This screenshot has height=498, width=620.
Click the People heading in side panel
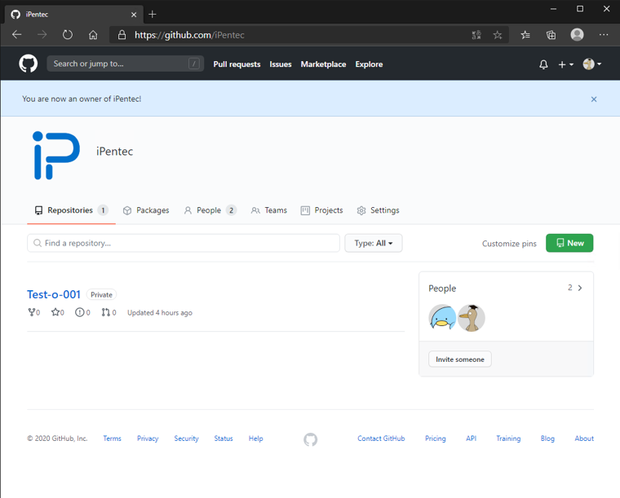pos(442,289)
